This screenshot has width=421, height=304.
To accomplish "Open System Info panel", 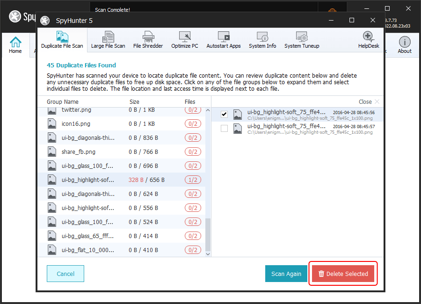I will coord(262,40).
